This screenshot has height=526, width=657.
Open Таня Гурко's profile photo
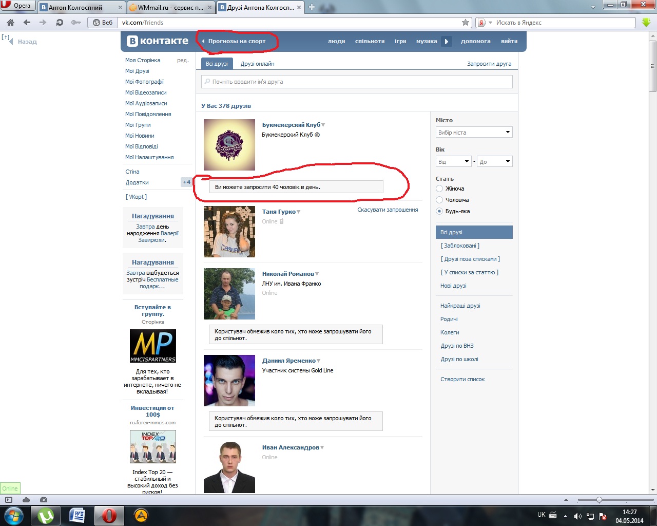(x=229, y=232)
